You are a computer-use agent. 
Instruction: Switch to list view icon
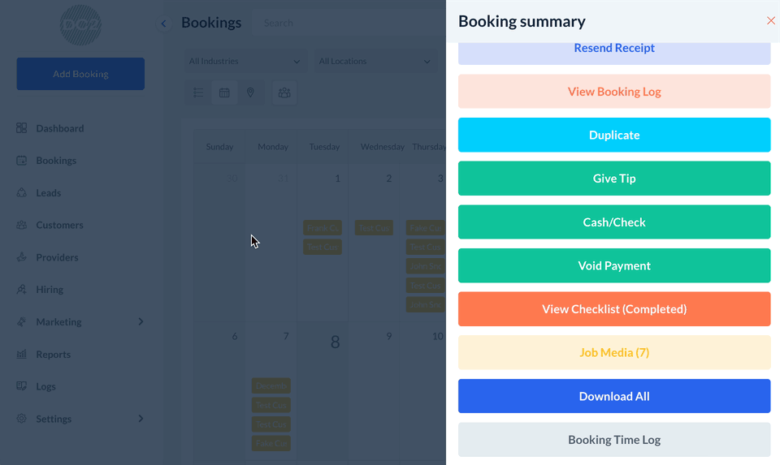click(x=198, y=93)
